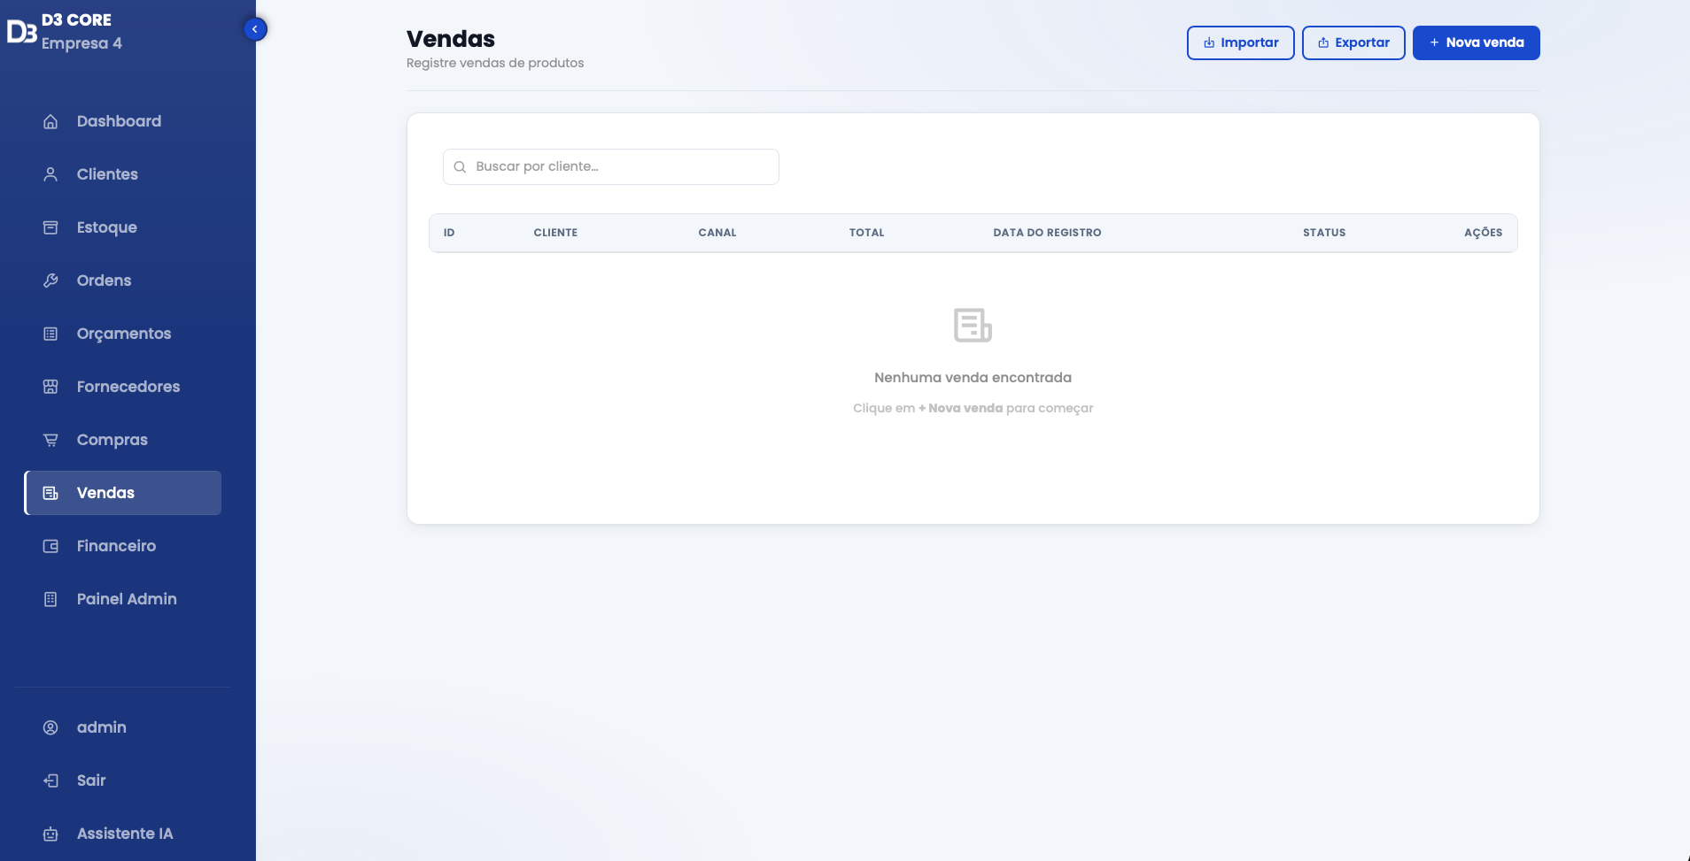Go to Financeiro label in sidebar
This screenshot has height=861, width=1690.
point(116,546)
